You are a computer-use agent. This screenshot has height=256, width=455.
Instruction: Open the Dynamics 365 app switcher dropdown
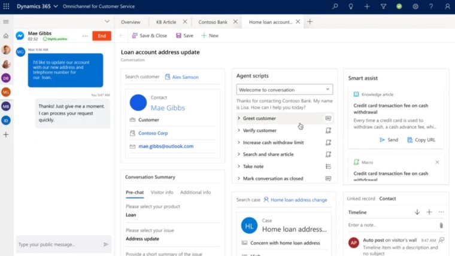click(x=56, y=6)
